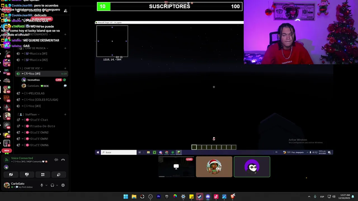This screenshot has height=201, width=358.
Task: Open server icon with 59 badge
Action: 7,134
